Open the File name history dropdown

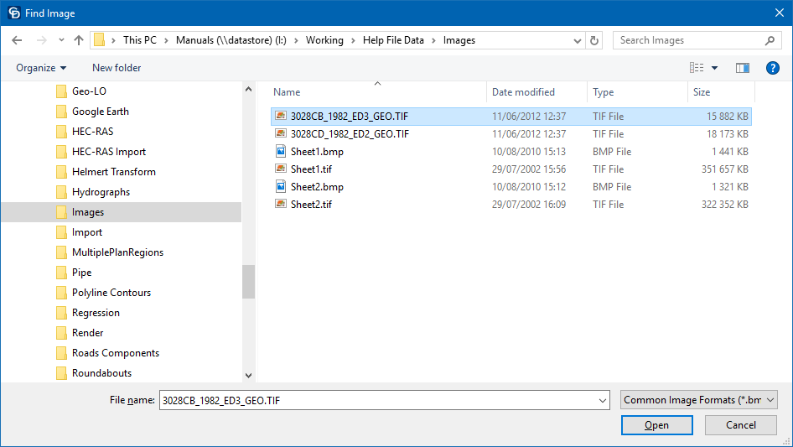coord(603,400)
